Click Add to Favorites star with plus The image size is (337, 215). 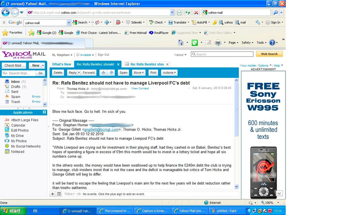pyautogui.click(x=31, y=33)
